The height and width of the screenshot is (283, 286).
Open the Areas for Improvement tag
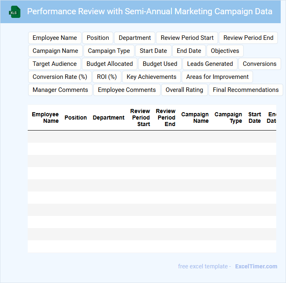coord(217,77)
